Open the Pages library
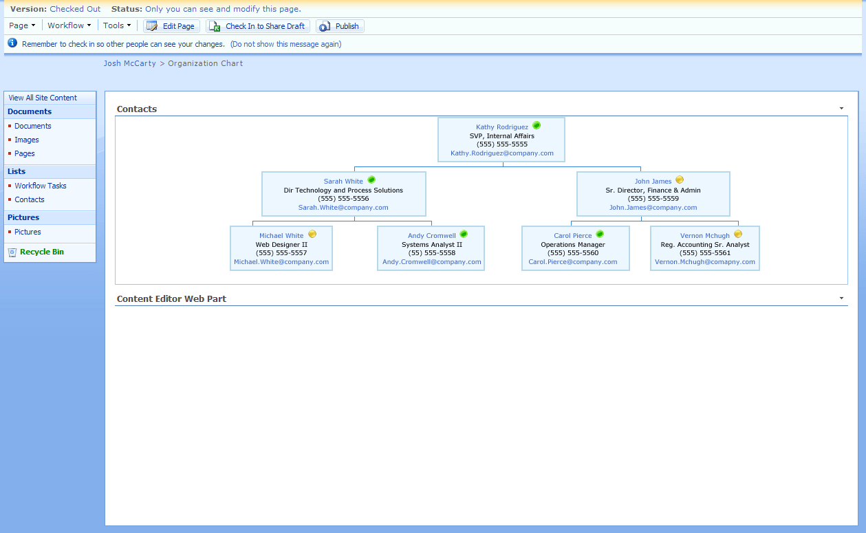 [x=25, y=153]
